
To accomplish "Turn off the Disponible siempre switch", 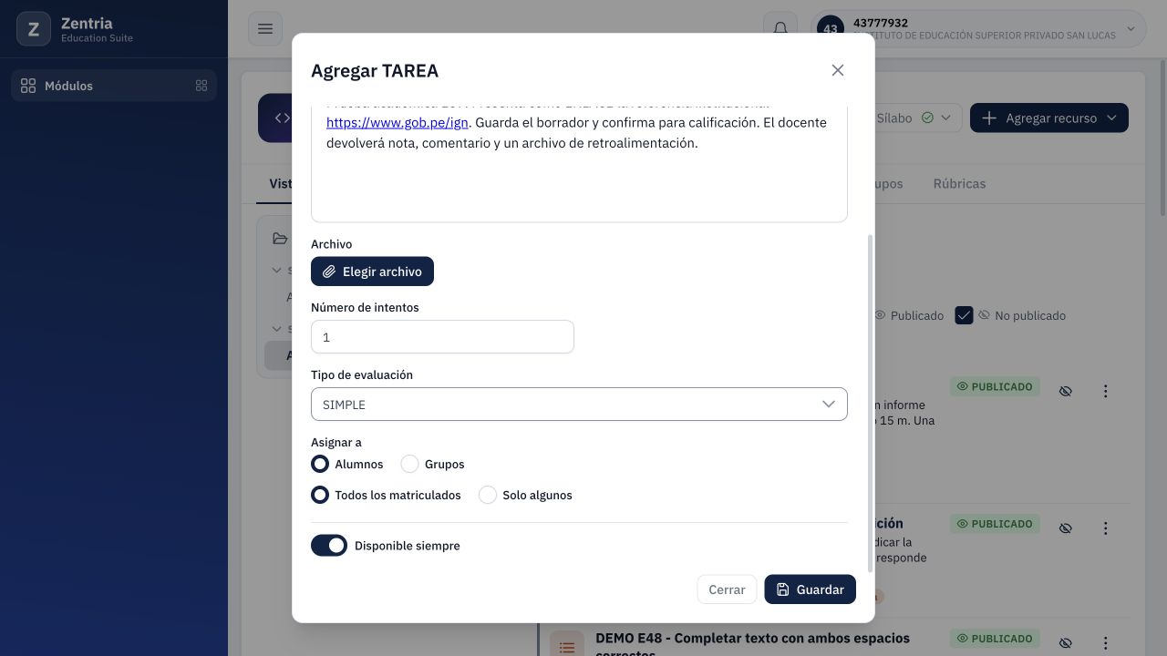I will point(329,545).
